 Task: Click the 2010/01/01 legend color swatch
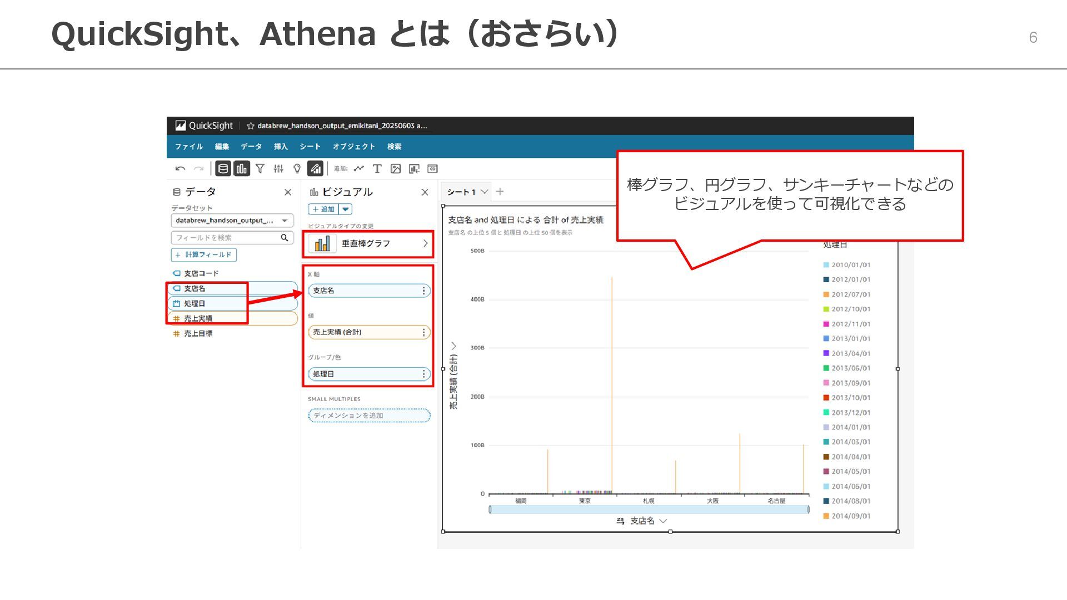click(x=826, y=265)
